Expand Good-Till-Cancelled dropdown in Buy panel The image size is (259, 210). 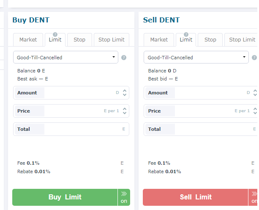click(x=66, y=57)
